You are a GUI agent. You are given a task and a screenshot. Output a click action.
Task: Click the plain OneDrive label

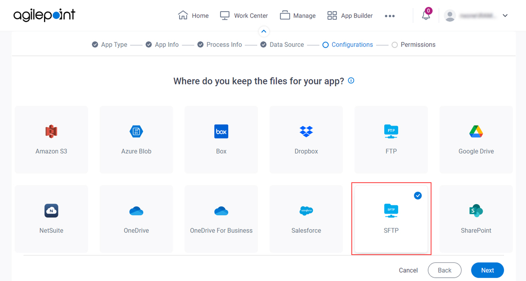(x=136, y=230)
